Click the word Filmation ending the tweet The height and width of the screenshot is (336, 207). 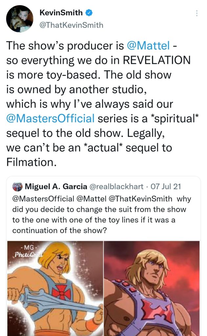pyautogui.click(x=31, y=161)
